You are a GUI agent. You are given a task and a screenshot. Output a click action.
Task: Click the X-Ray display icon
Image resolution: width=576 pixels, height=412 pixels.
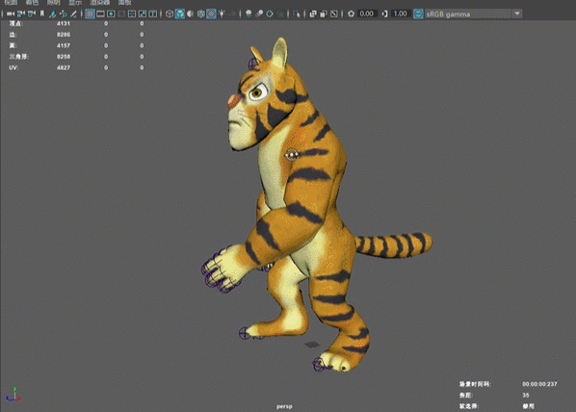(313, 13)
